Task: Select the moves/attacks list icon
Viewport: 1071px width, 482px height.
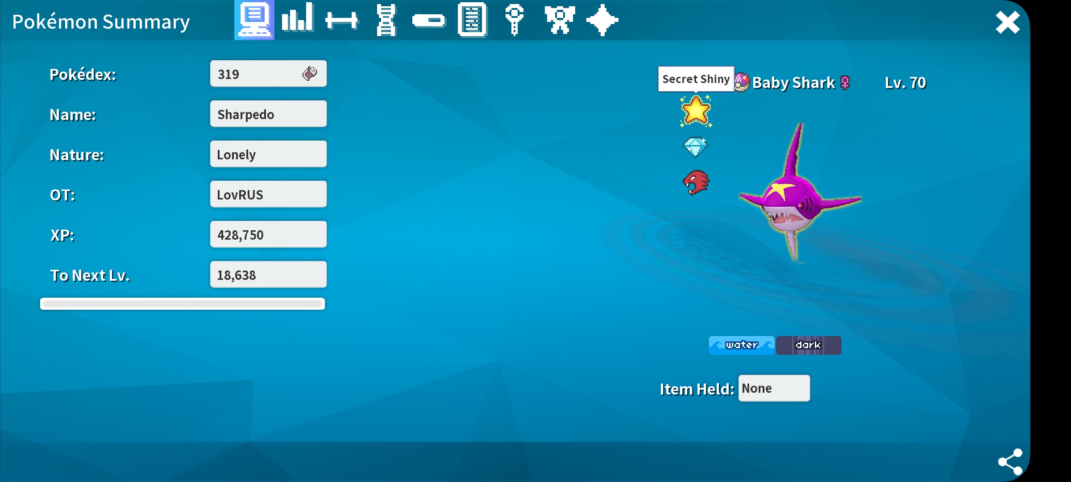Action: click(472, 20)
